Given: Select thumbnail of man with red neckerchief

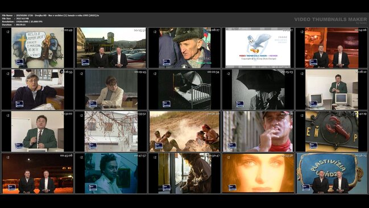Looking at the screenshot, I should pyautogui.click(x=258, y=132).
